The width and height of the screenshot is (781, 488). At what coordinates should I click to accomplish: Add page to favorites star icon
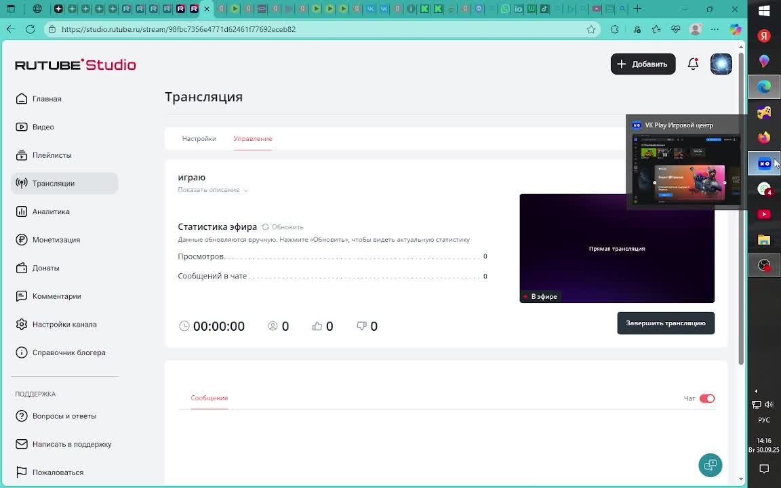pyautogui.click(x=591, y=29)
